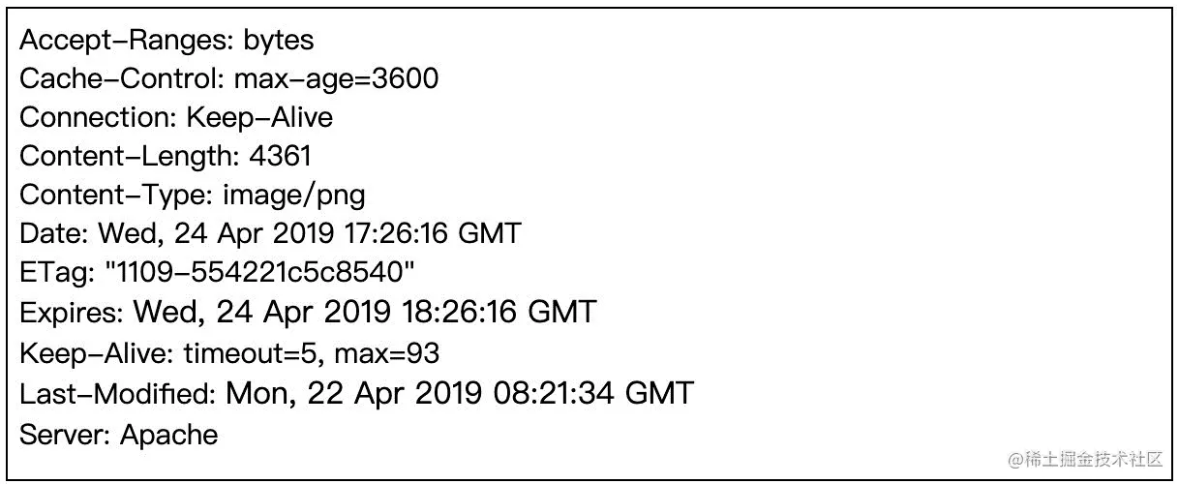Click the ETag header name

point(57,273)
